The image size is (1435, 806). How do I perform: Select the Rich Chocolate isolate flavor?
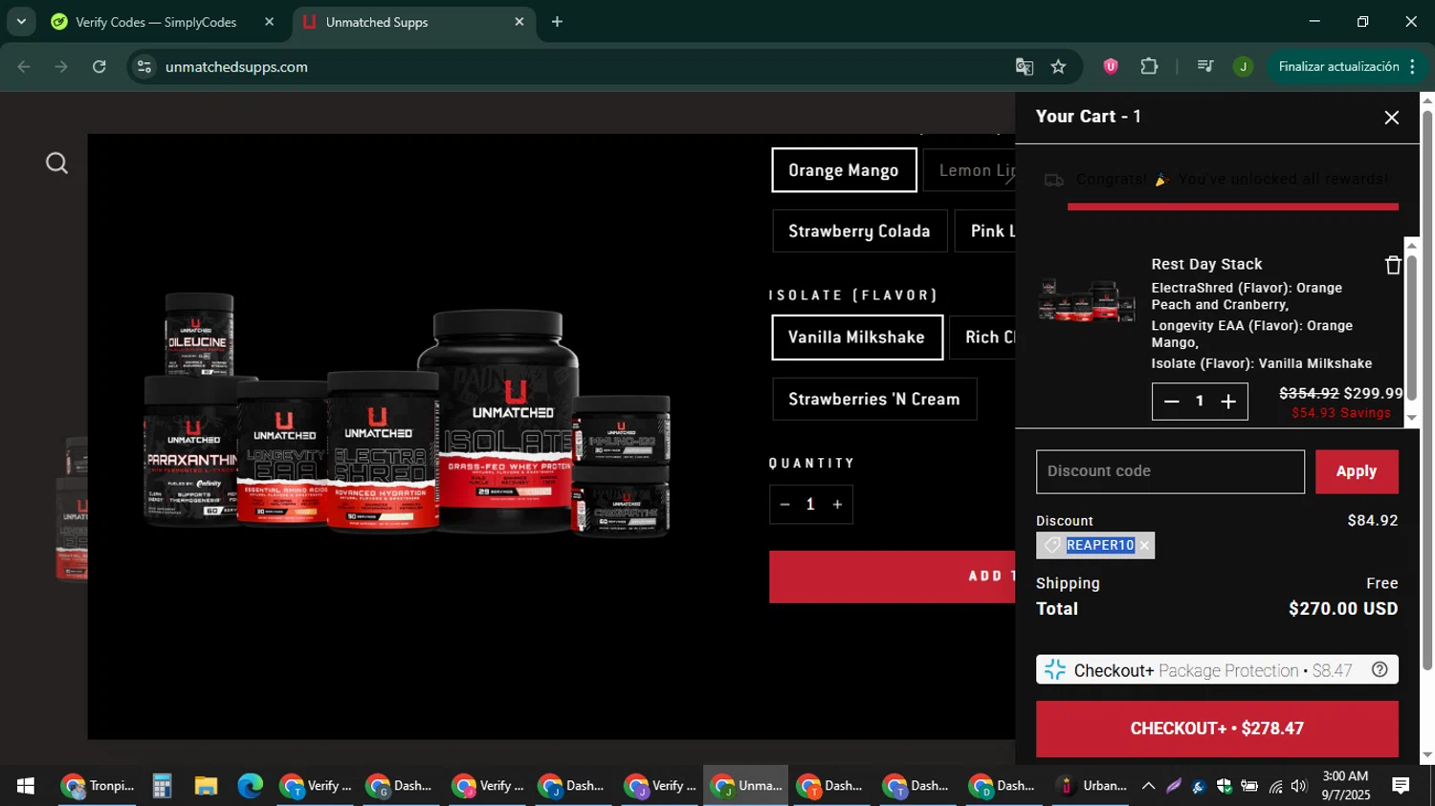(983, 338)
